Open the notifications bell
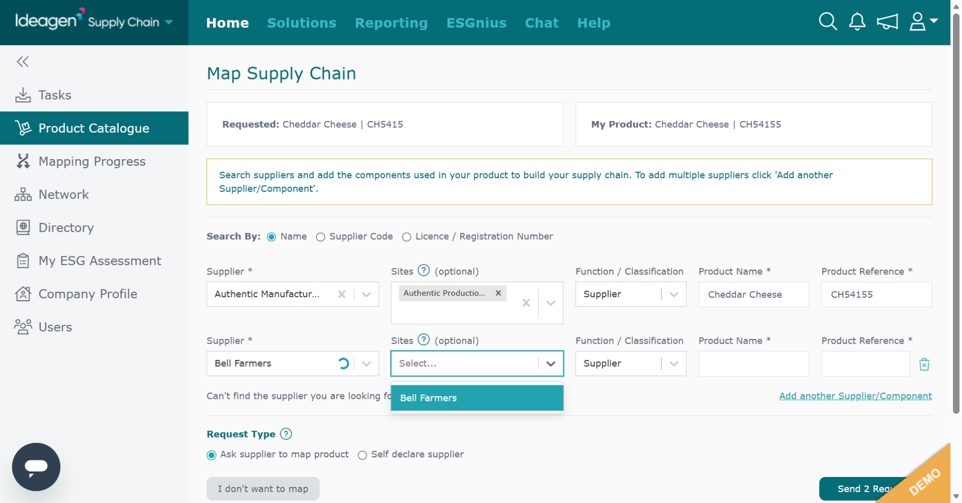 857,22
